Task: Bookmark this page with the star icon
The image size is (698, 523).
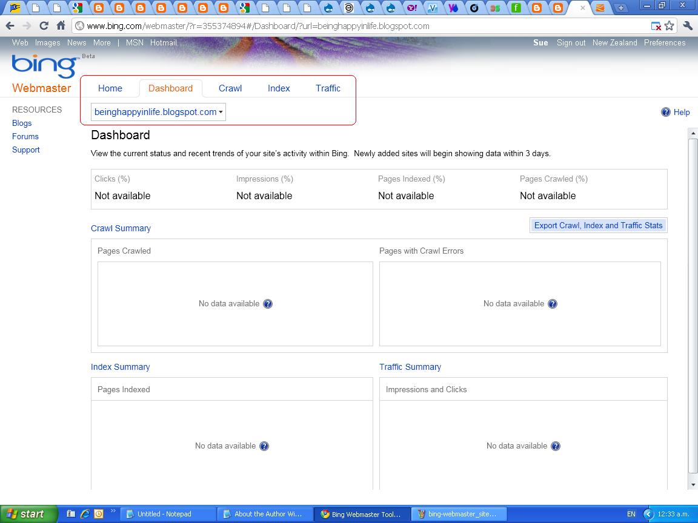Action: point(669,26)
